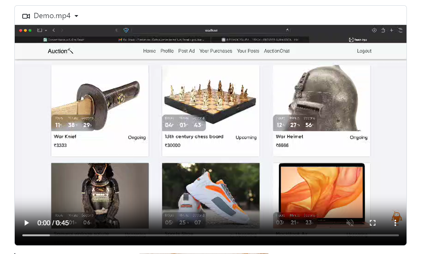Click the Ongoing status on War Knief
The width and height of the screenshot is (422, 254).
tap(137, 138)
